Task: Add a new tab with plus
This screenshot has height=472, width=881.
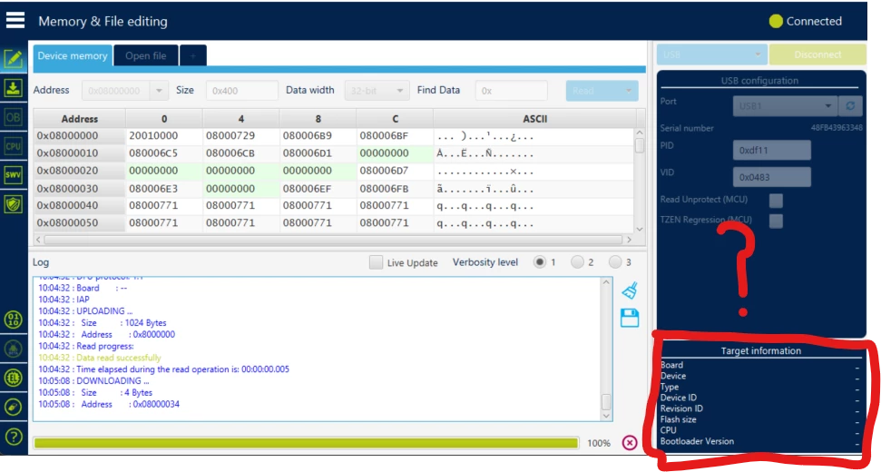Action: pos(192,55)
